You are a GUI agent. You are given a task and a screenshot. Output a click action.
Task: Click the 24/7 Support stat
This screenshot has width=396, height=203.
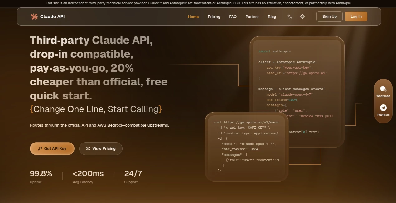133,176
